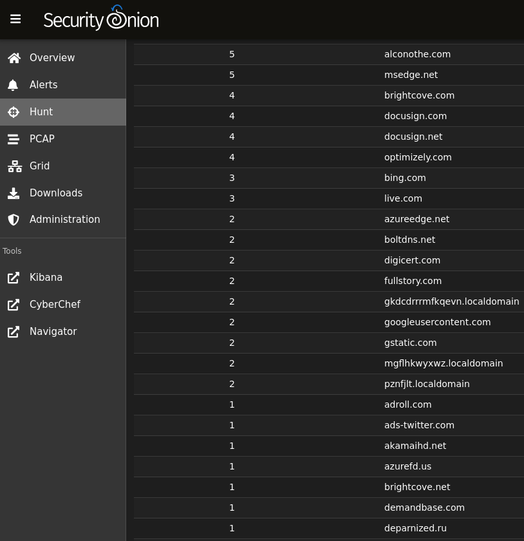The width and height of the screenshot is (524, 541).
Task: Launch the CyberChef tool link
Action: (x=63, y=304)
